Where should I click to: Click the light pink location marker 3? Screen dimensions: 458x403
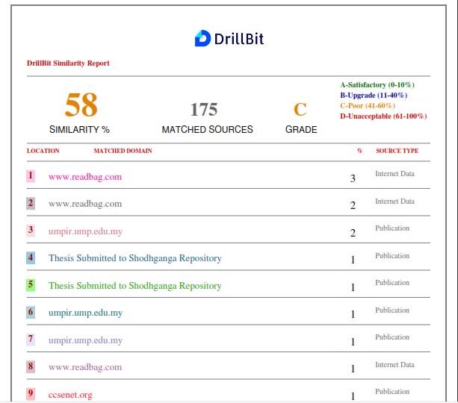click(x=31, y=231)
